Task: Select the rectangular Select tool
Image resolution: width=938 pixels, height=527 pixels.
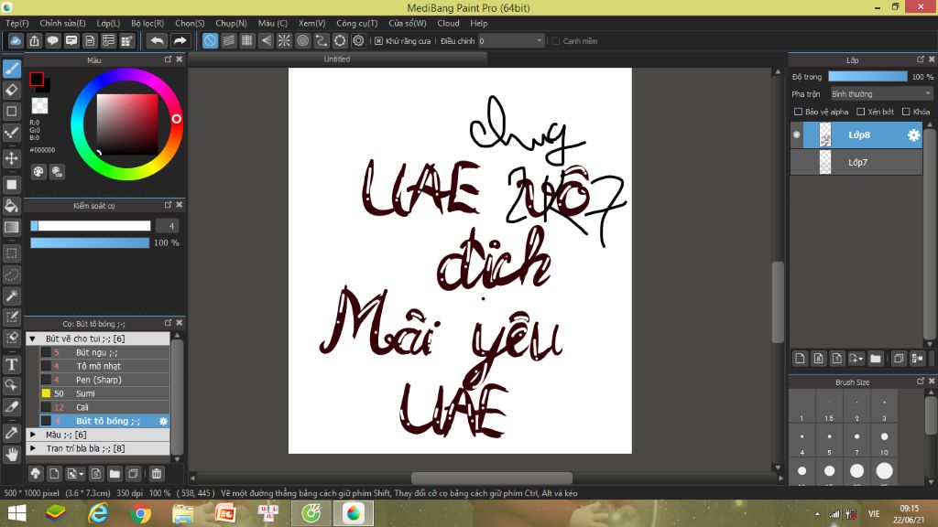Action: (11, 253)
